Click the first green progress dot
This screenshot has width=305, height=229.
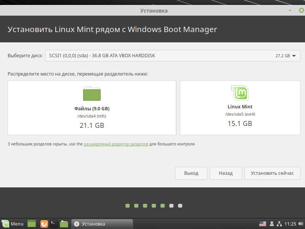click(127, 206)
